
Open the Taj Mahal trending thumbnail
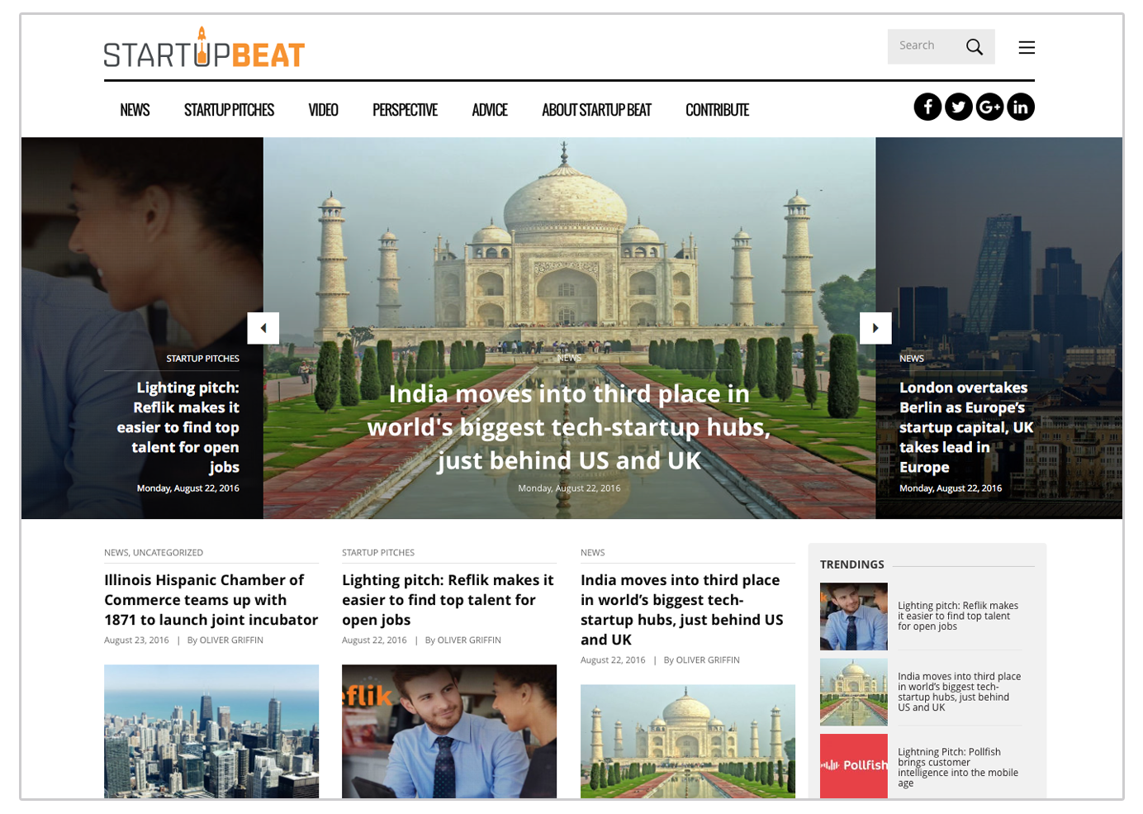(853, 691)
